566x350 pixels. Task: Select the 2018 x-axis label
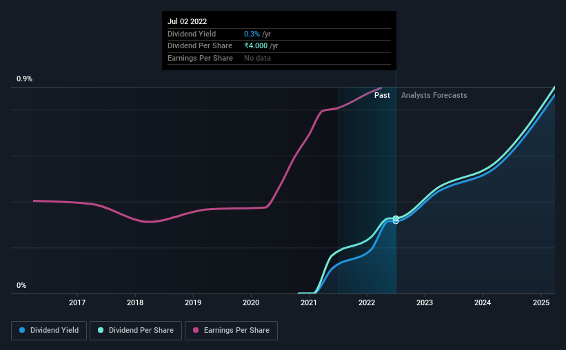pyautogui.click(x=135, y=302)
